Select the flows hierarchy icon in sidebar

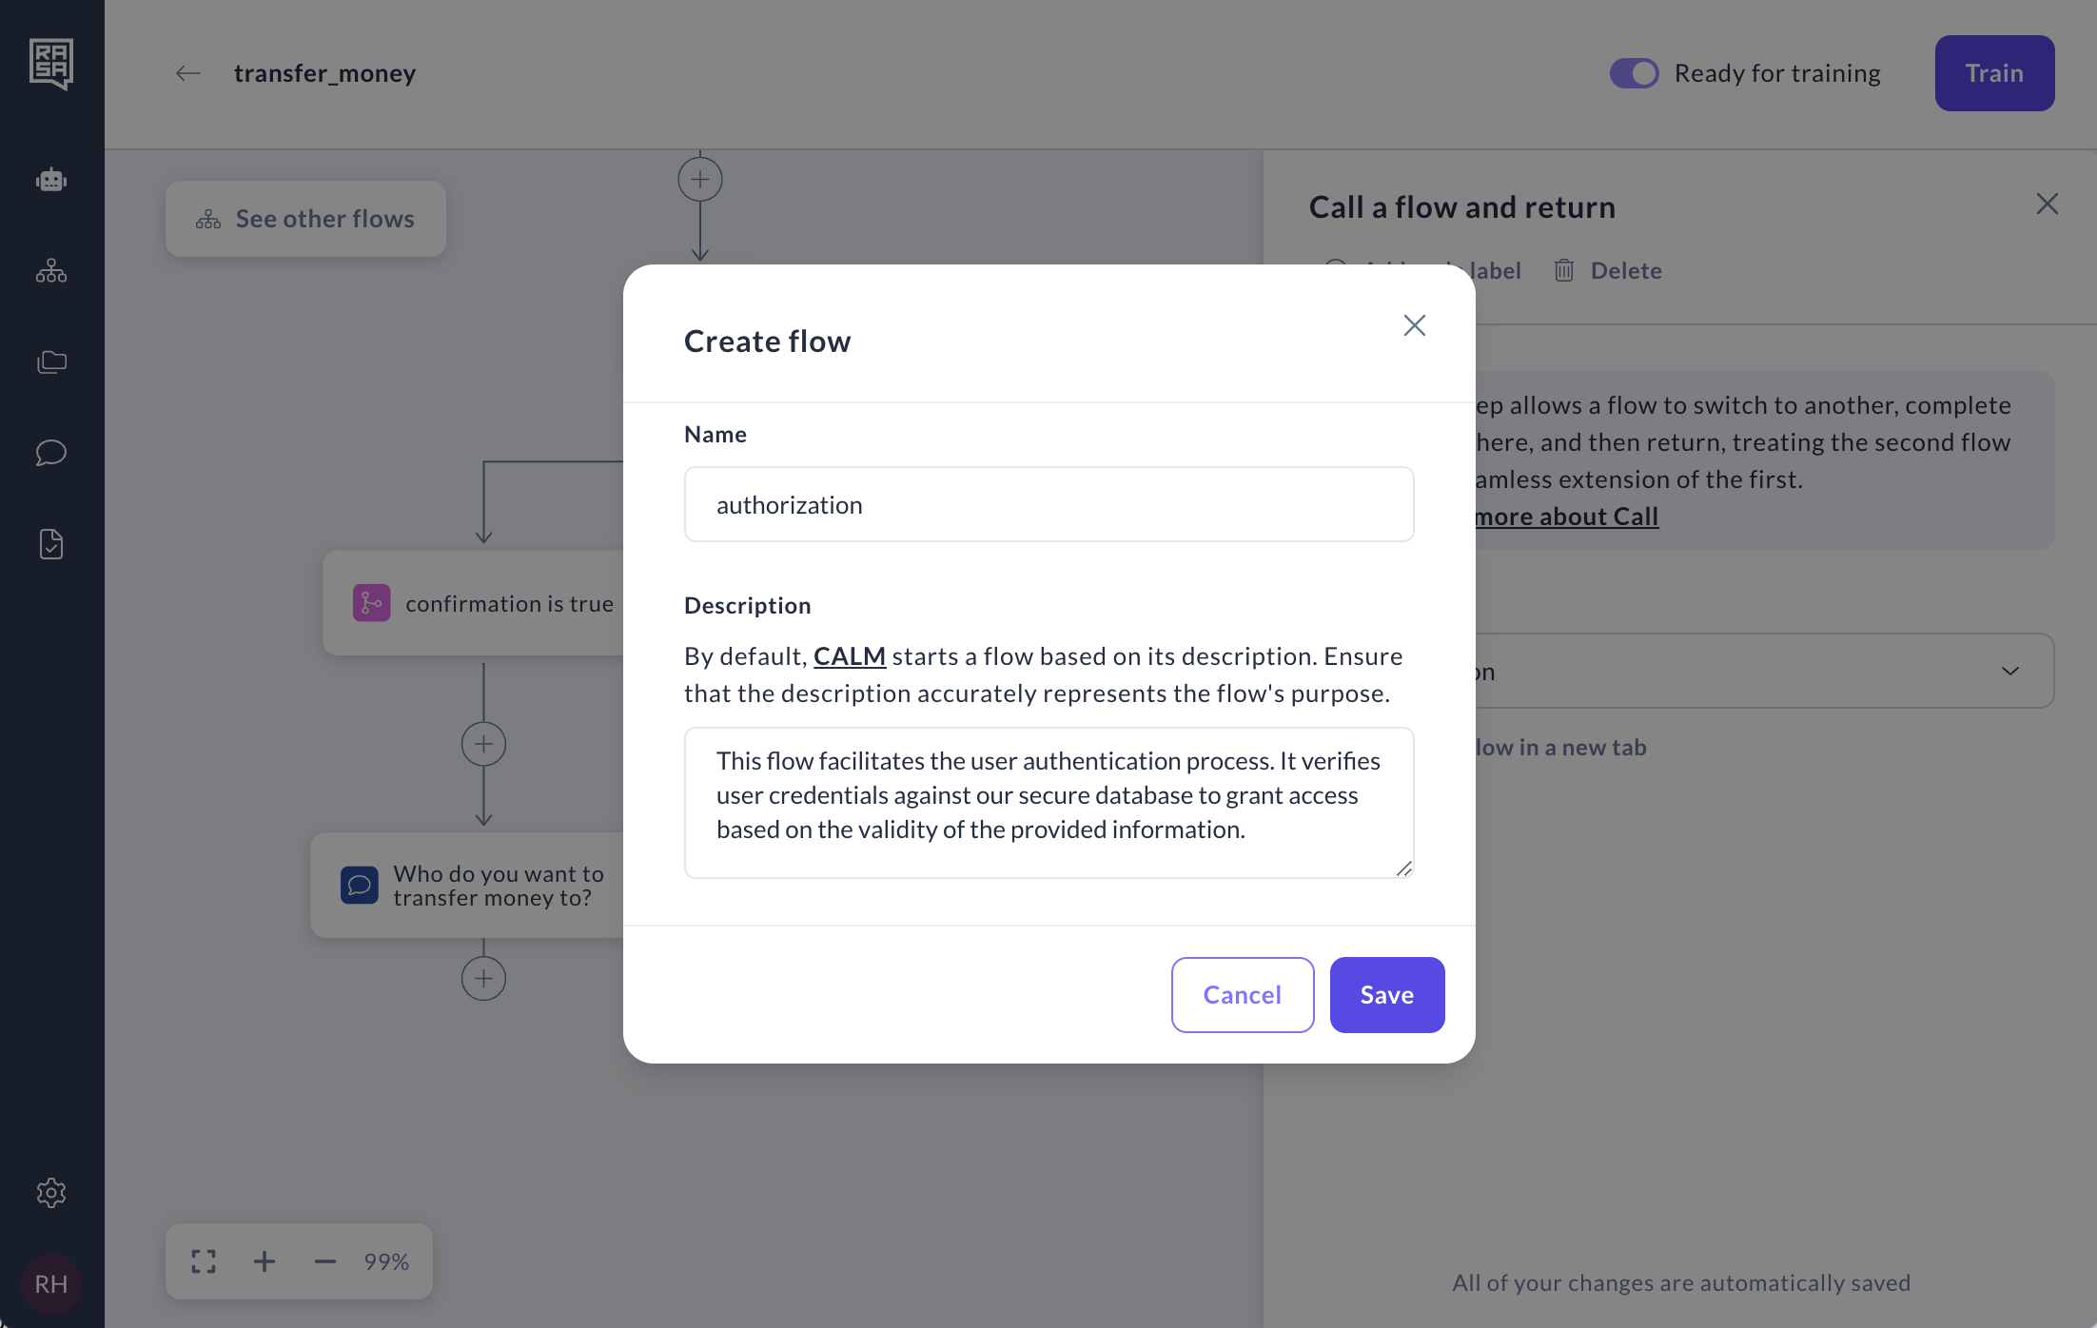(x=51, y=271)
